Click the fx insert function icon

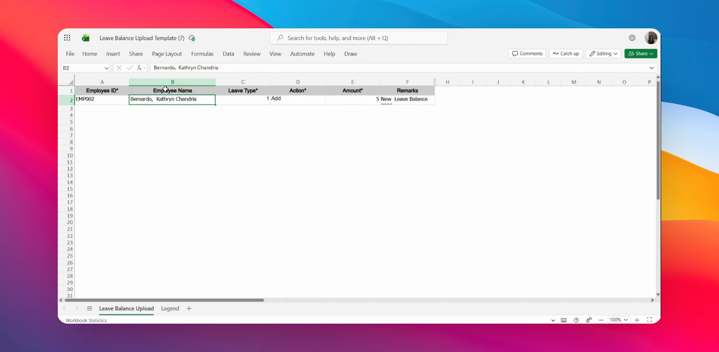[x=140, y=68]
